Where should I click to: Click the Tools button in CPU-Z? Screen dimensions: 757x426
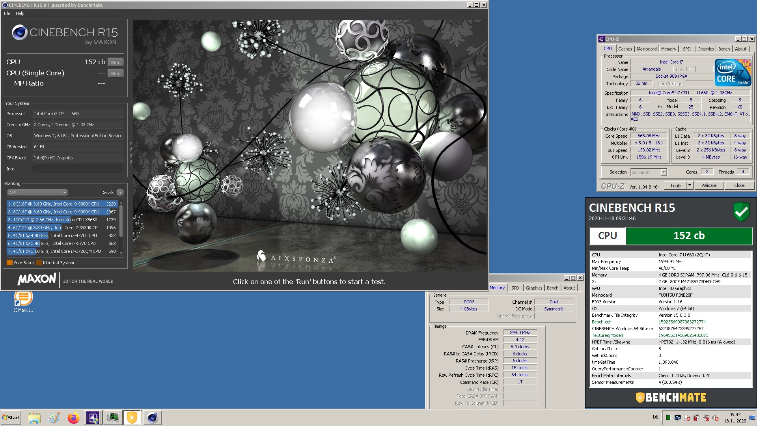[675, 185]
